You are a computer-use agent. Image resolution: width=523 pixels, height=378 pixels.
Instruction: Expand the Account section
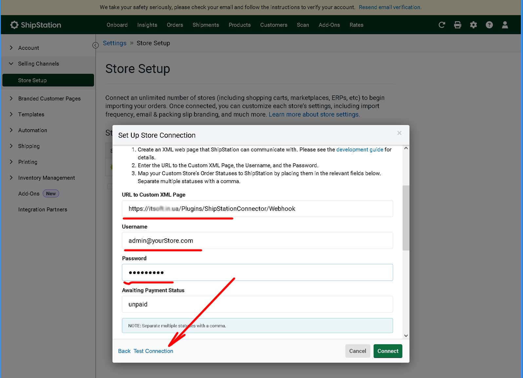click(x=11, y=48)
